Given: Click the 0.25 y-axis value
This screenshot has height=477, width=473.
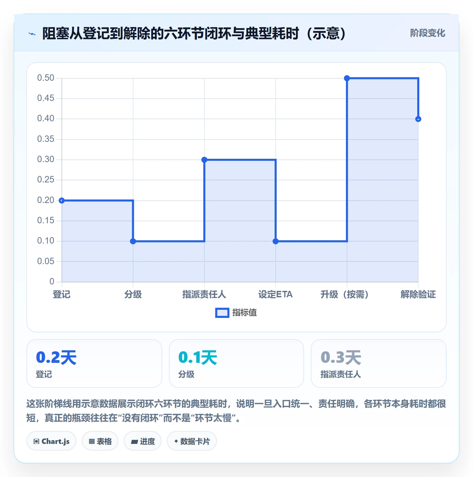Looking at the screenshot, I should [46, 180].
